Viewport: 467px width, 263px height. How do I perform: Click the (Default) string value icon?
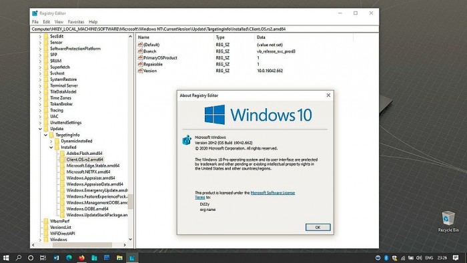click(x=140, y=45)
